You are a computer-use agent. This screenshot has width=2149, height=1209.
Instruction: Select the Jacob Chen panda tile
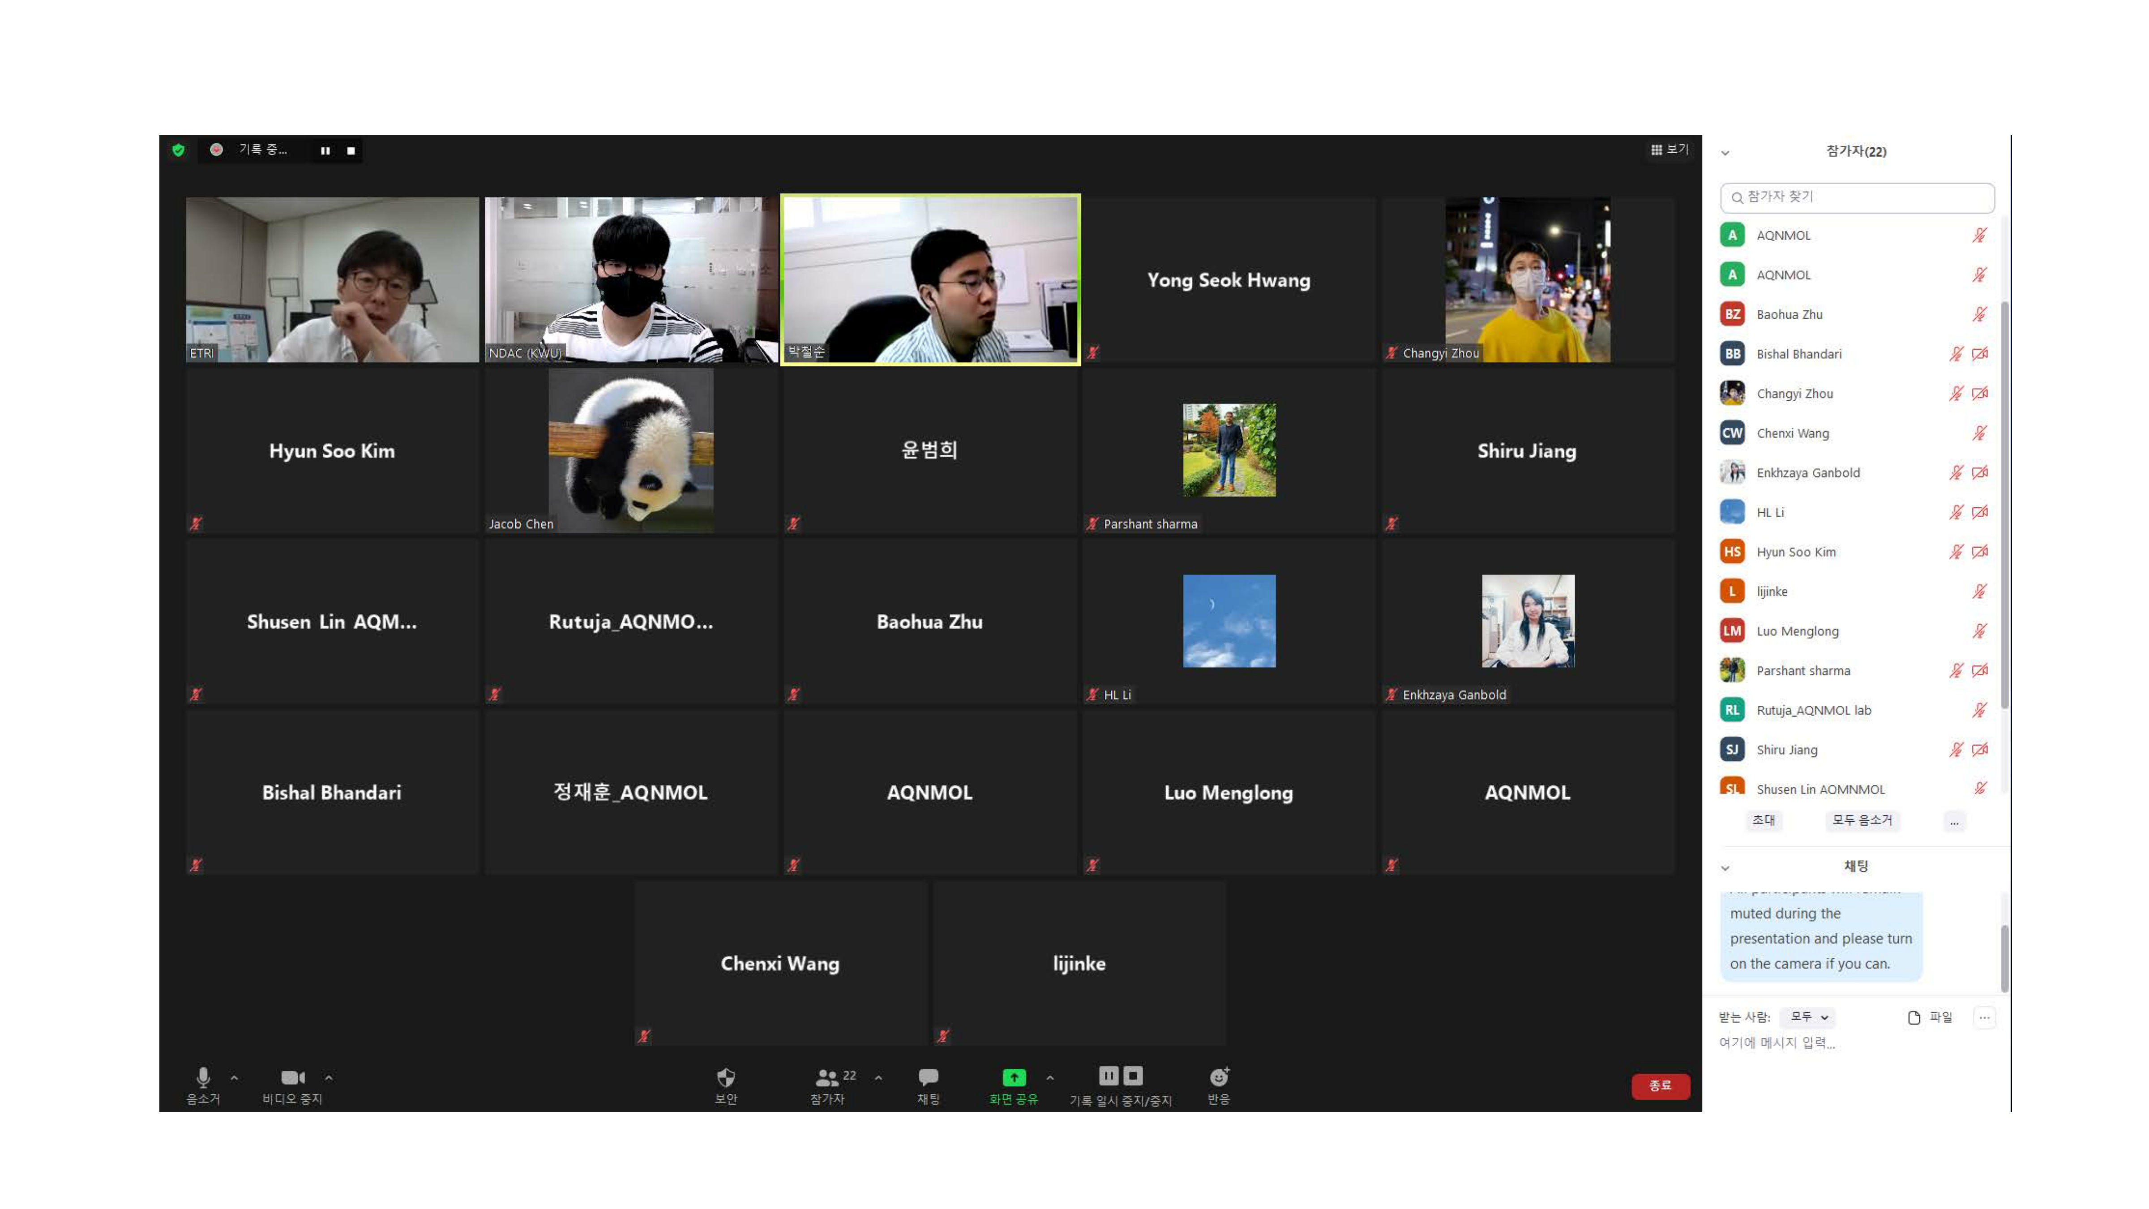pos(631,450)
